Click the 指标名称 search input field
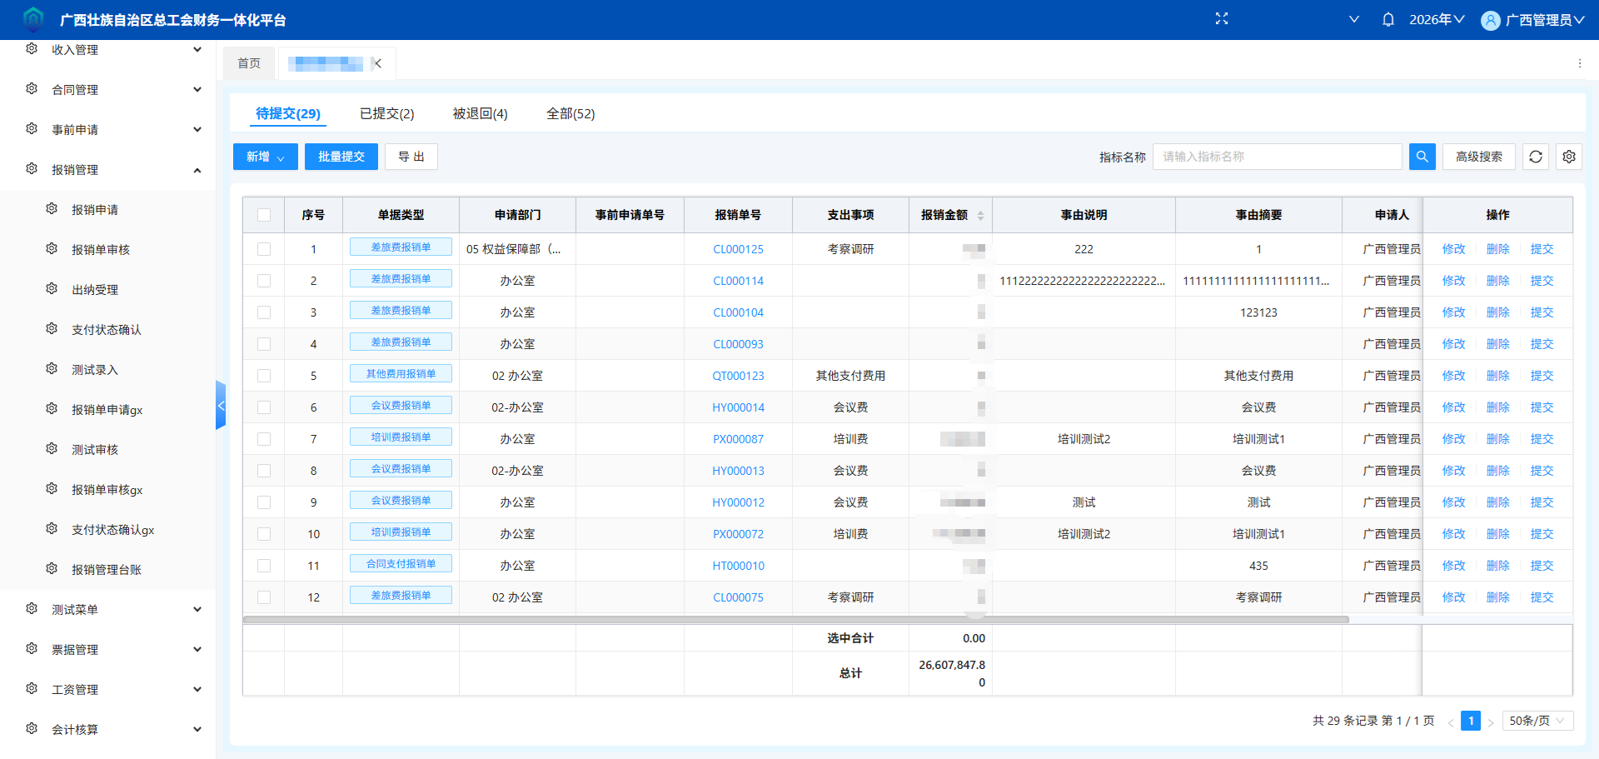Image resolution: width=1599 pixels, height=759 pixels. pos(1278,157)
